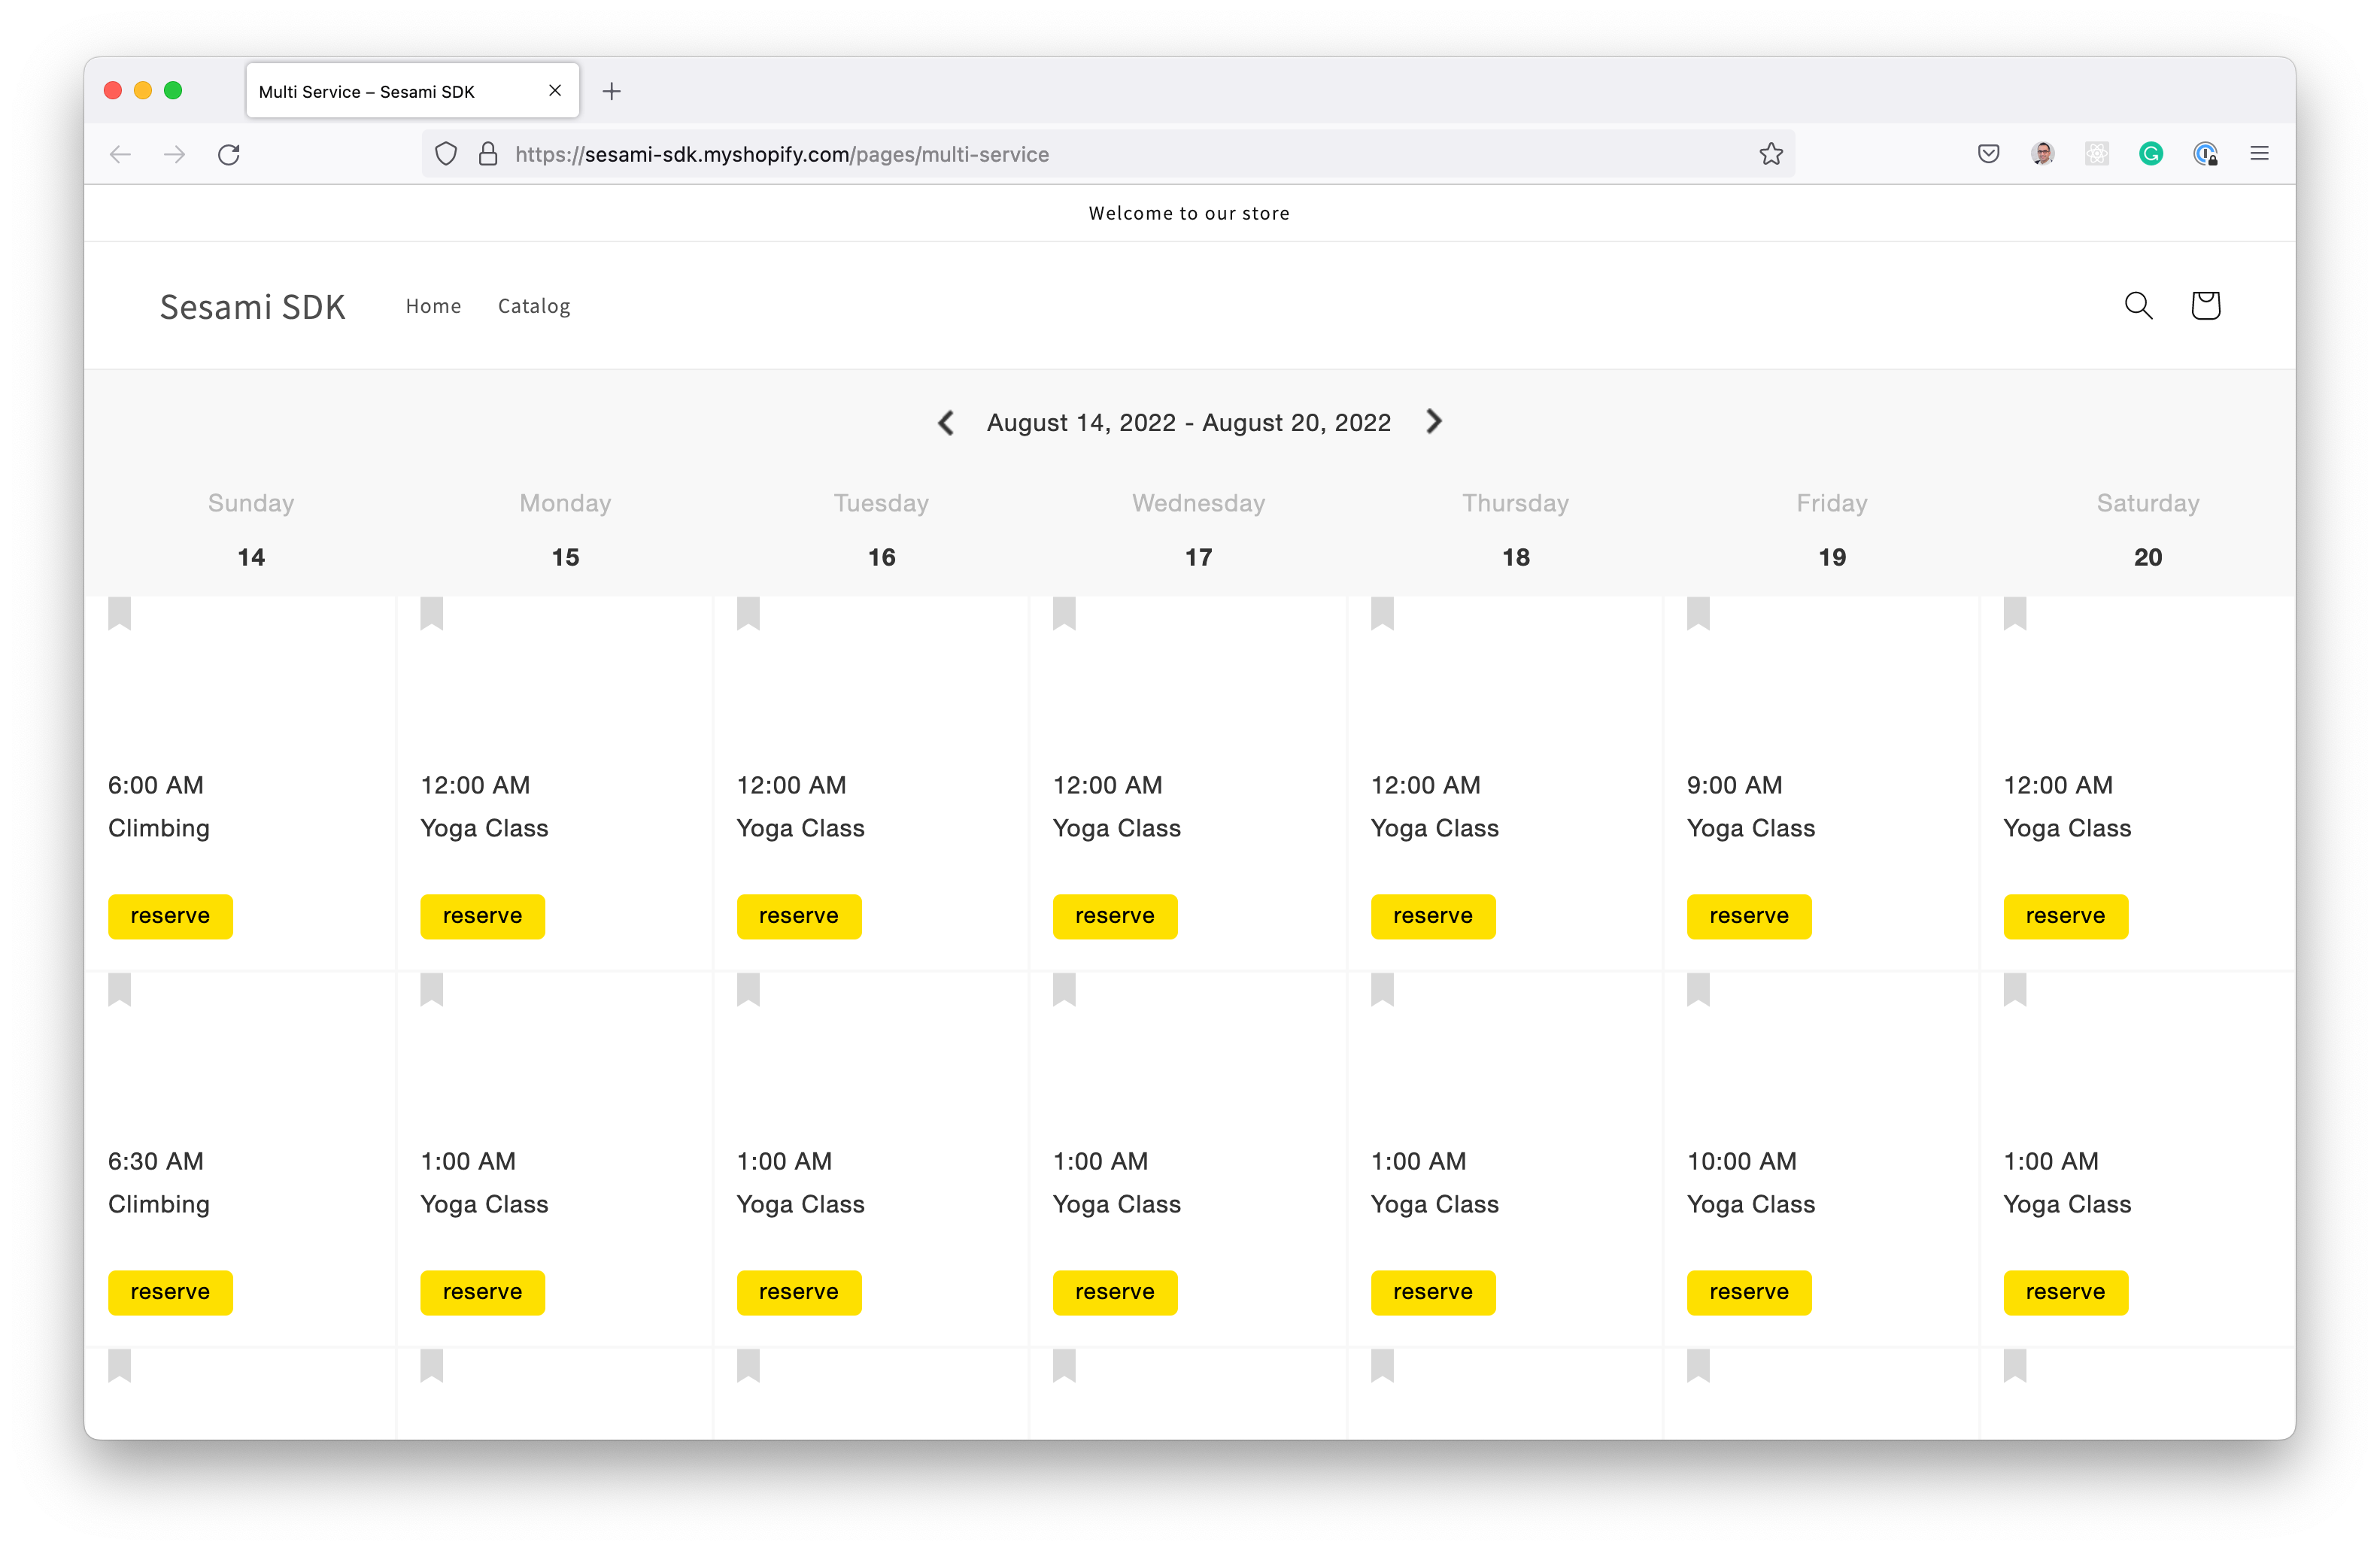2380x1551 pixels.
Task: Click bookmark icon above Thursday 12:00 AM Yoga
Action: (1382, 613)
